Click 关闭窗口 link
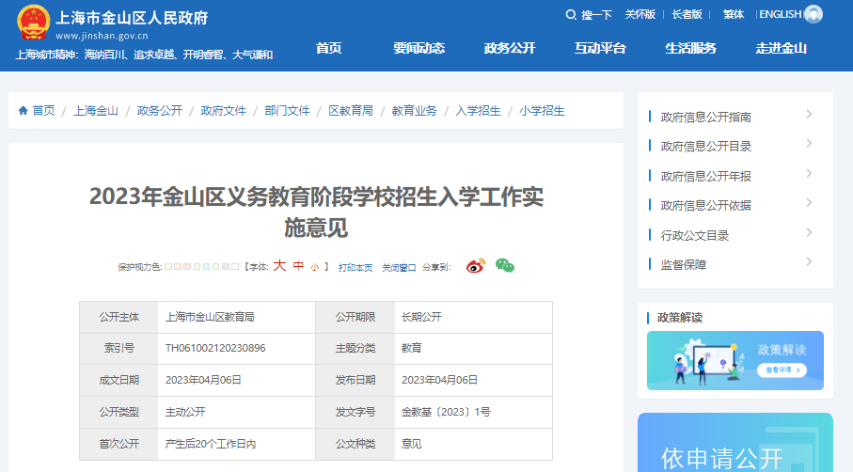Viewport: 853px width, 472px height. [x=399, y=268]
